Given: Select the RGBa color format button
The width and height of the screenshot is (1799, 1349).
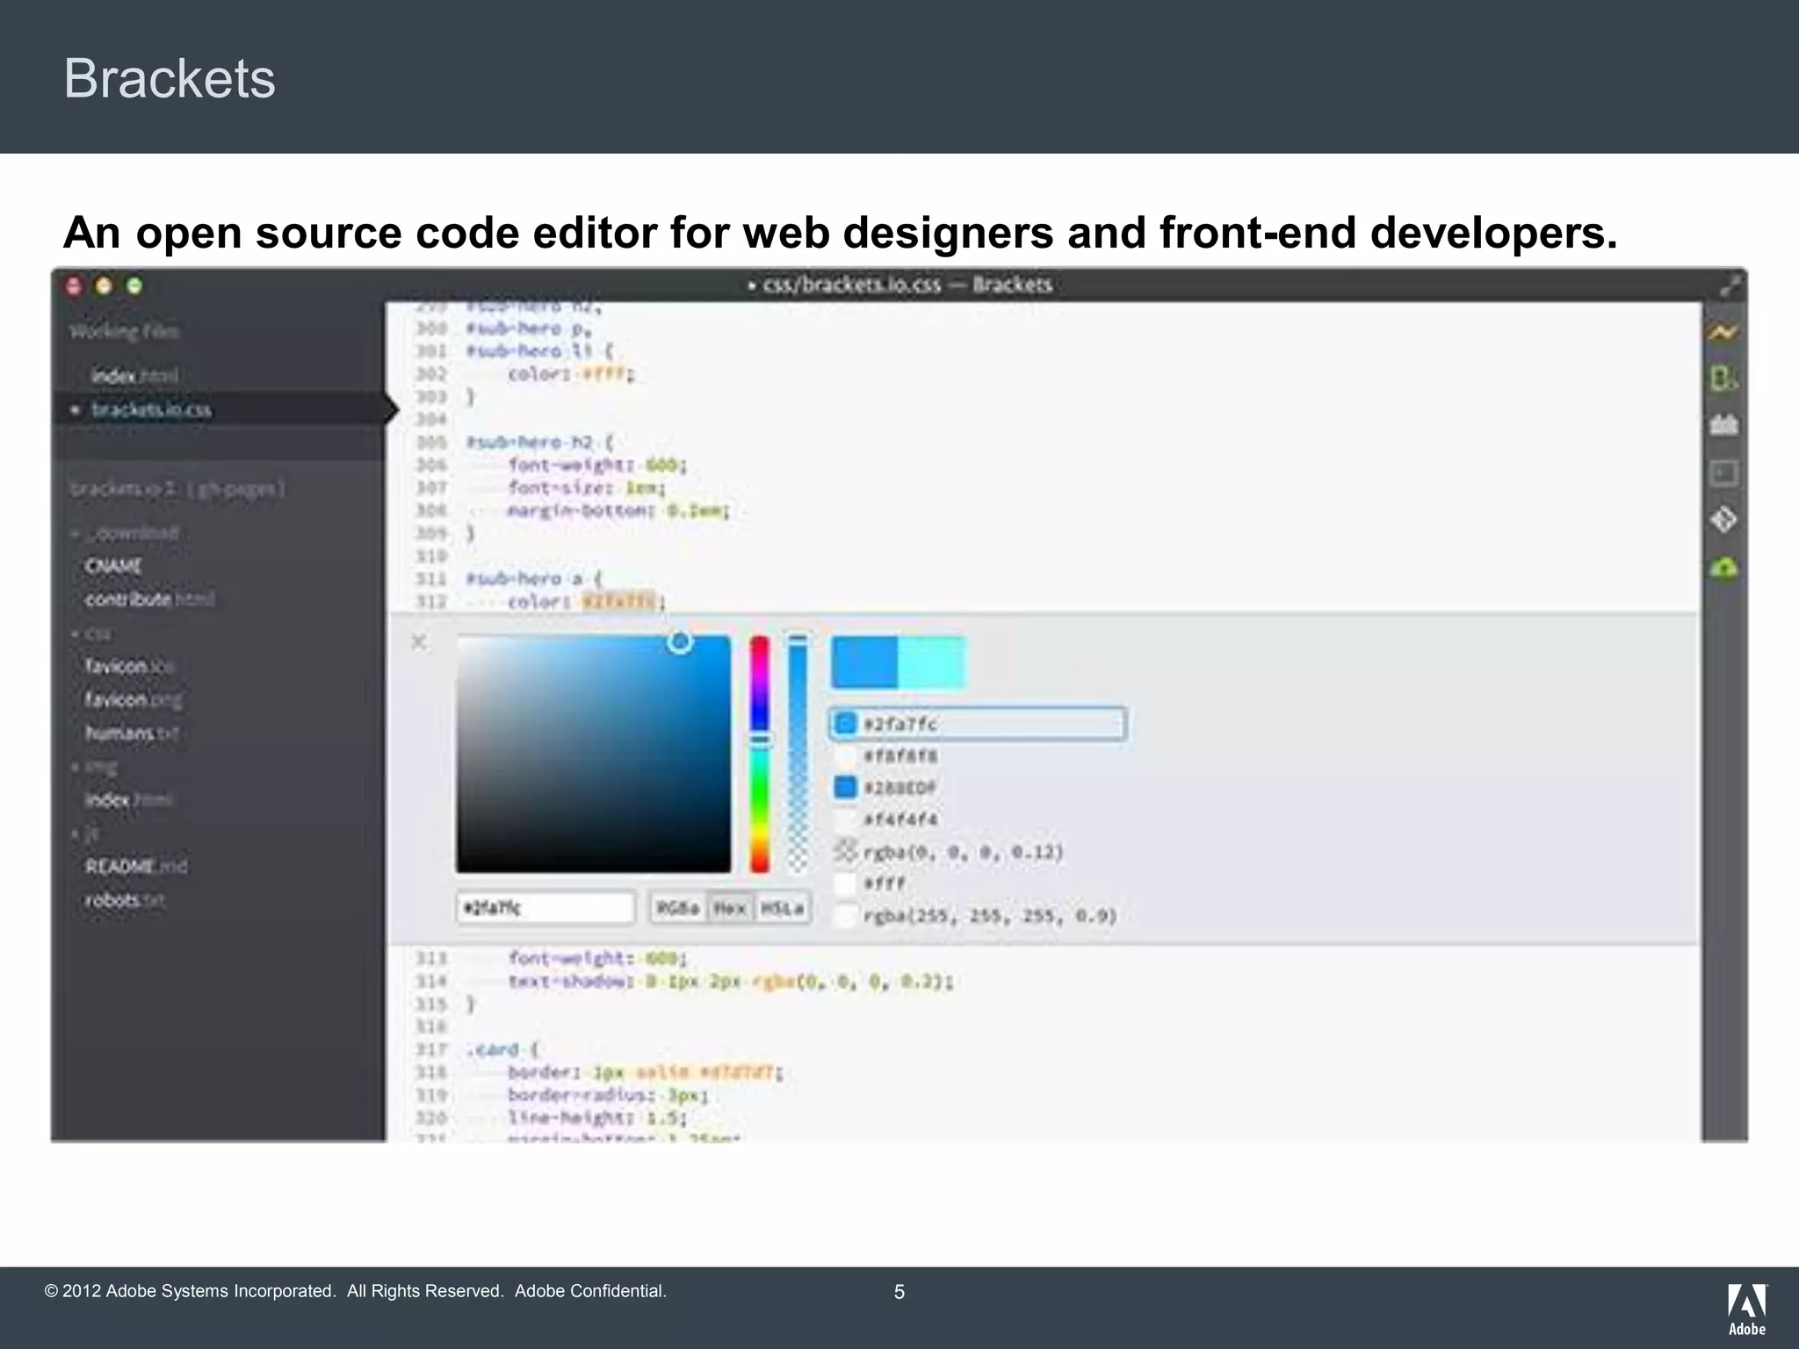Looking at the screenshot, I should point(677,908).
